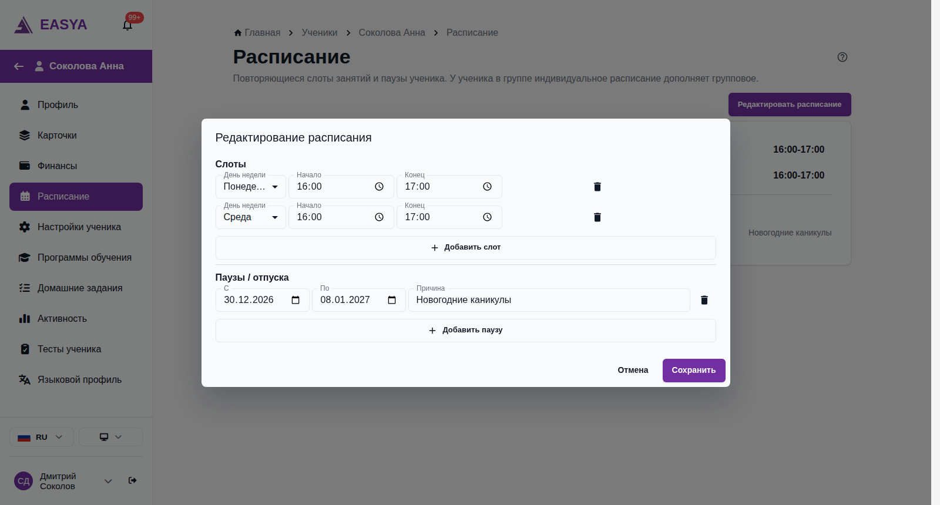
Task: Open time picker for Среда end time
Action: (x=488, y=217)
